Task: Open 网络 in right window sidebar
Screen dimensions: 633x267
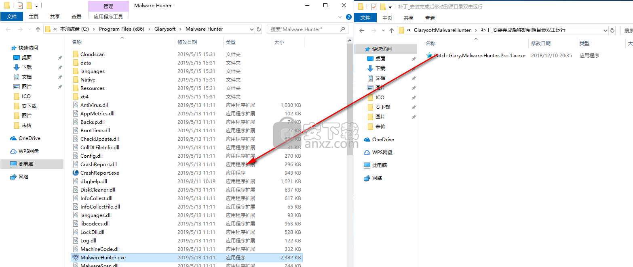Action: [373, 178]
